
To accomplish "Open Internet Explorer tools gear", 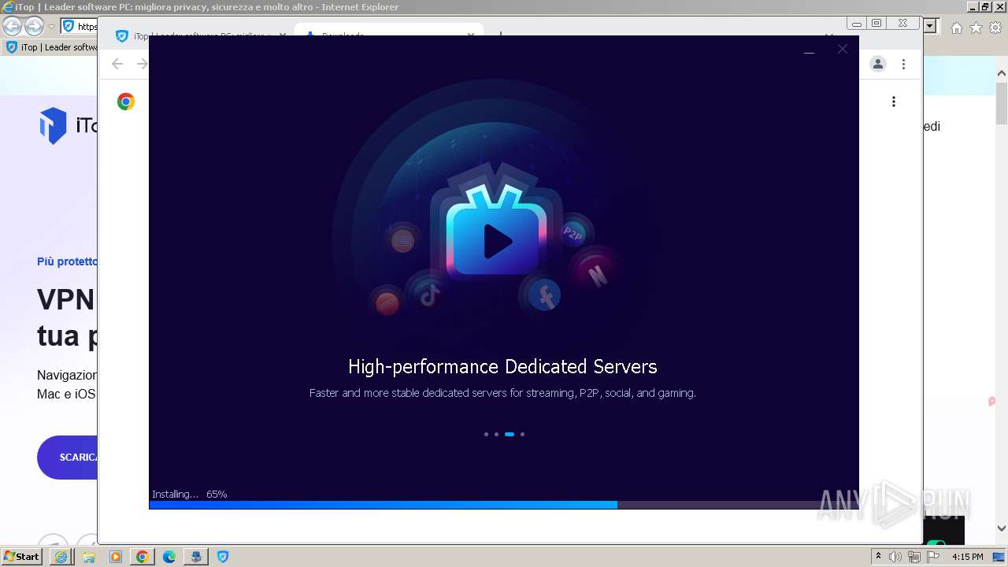I will [995, 28].
